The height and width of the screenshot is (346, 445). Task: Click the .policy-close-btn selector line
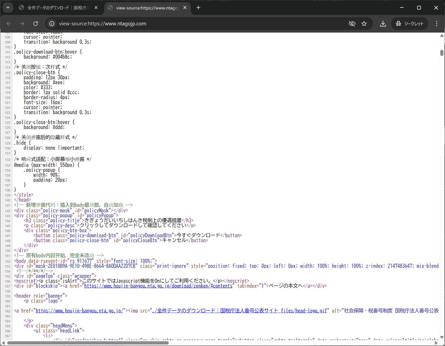(37, 72)
